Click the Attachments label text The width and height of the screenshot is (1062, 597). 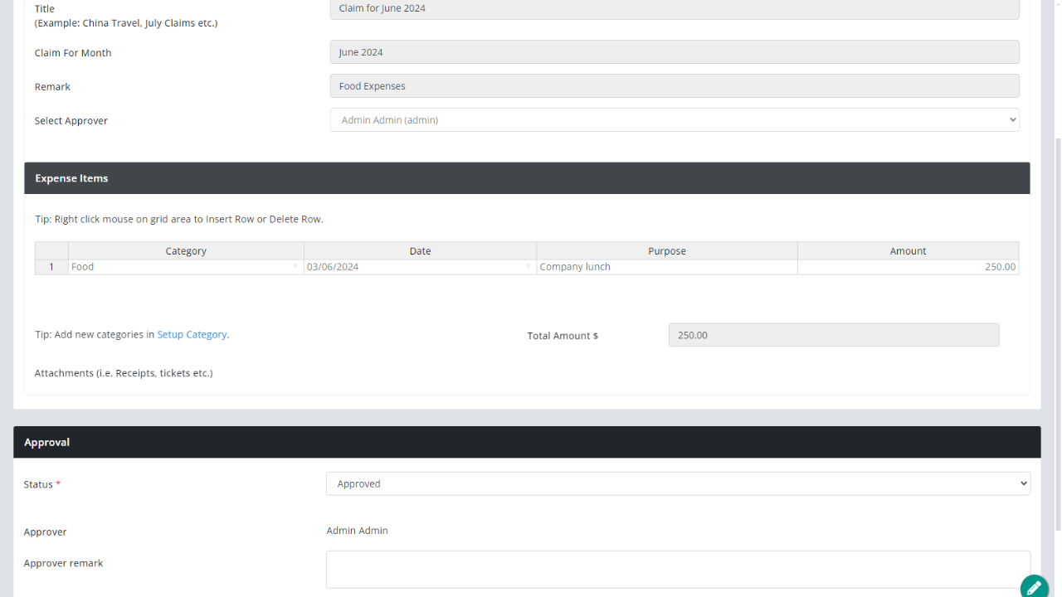point(124,373)
